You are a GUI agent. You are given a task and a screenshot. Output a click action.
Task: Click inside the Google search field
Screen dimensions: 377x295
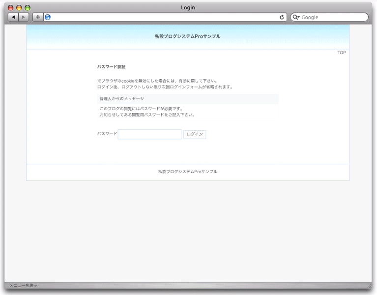(332, 17)
